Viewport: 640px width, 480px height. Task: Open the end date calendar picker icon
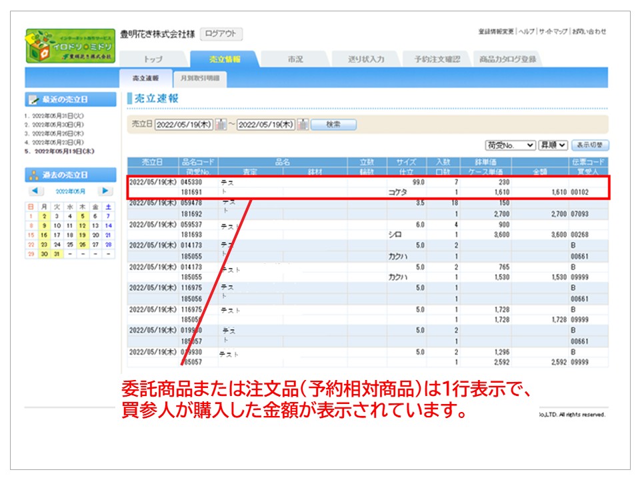coord(302,125)
